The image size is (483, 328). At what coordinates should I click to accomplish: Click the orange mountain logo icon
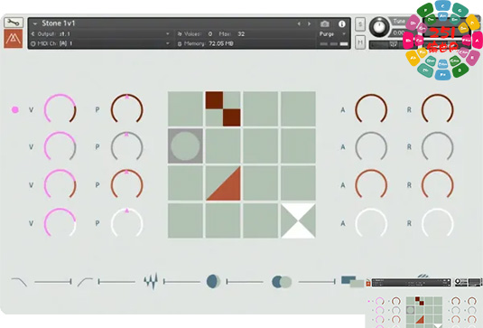(x=14, y=39)
